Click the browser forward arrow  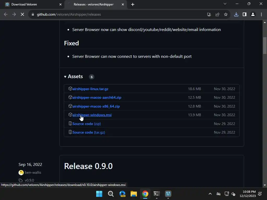14,15
